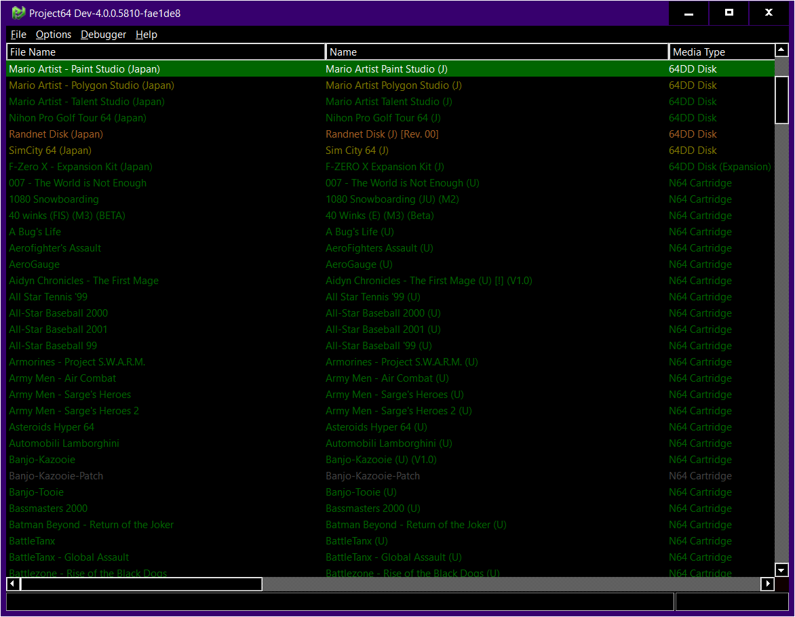Select the Mario Artist Polygon Studio entry

click(x=92, y=85)
